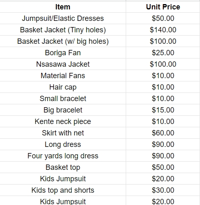Select the Unit Price header cell
The image size is (200, 205).
(x=163, y=7)
